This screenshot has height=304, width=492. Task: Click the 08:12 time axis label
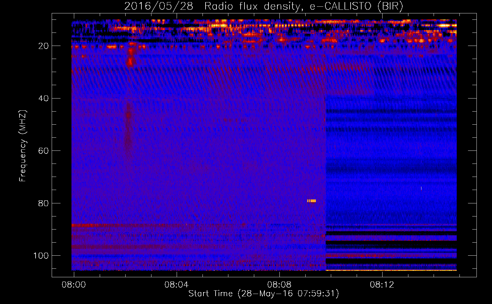pos(382,285)
